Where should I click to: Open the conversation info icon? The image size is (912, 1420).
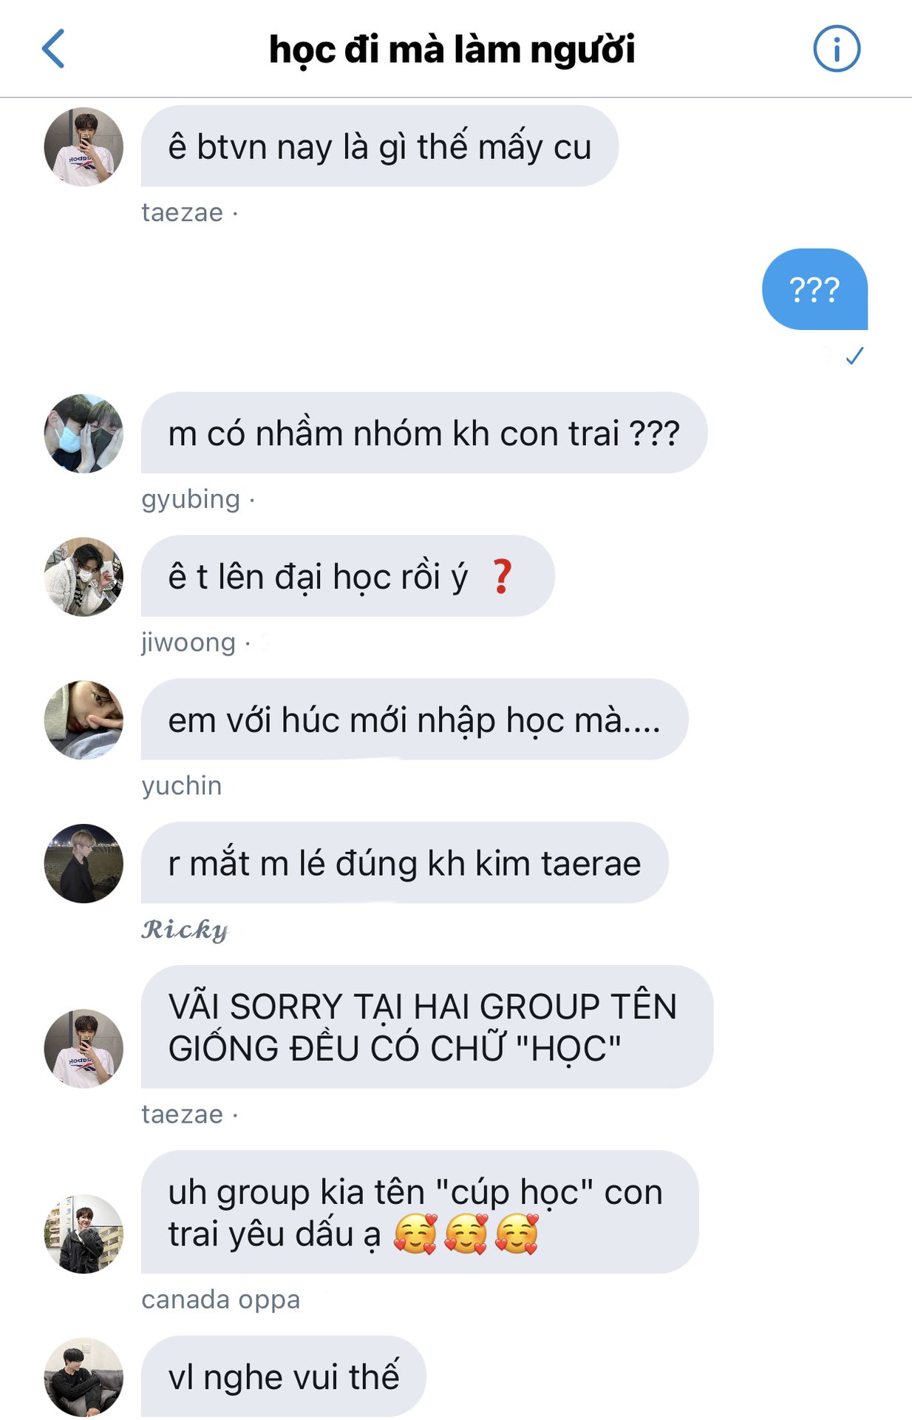(x=837, y=49)
